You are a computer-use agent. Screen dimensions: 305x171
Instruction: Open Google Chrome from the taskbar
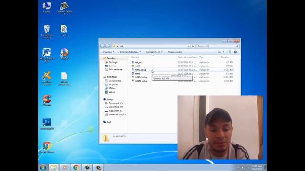tap(76, 168)
